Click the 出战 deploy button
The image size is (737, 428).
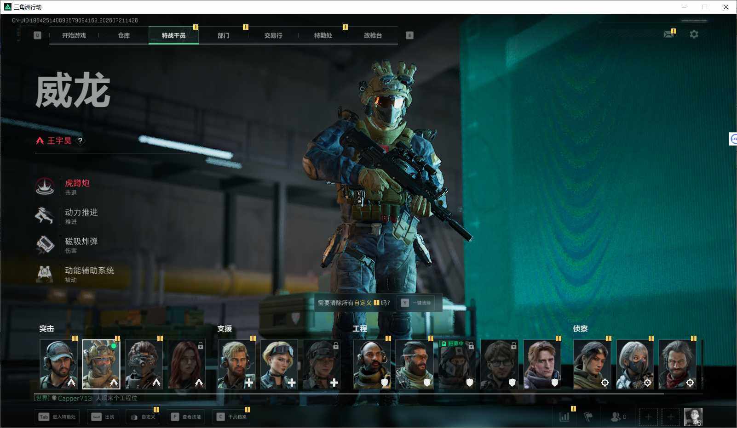(x=103, y=417)
